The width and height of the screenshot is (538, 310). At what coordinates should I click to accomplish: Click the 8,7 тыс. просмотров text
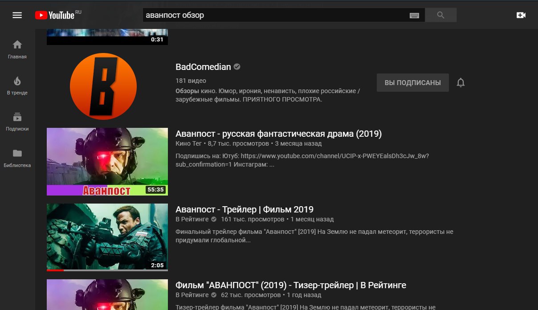(x=238, y=143)
